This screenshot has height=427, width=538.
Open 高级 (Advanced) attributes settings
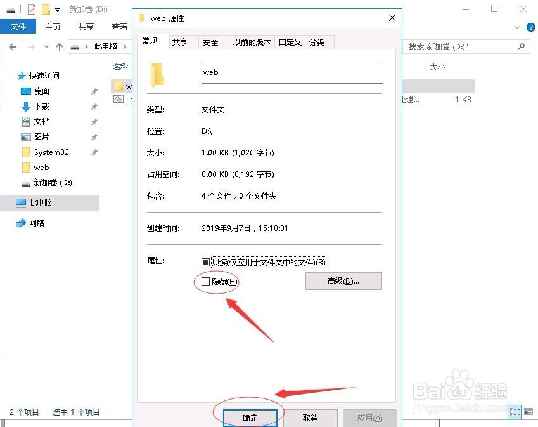343,280
